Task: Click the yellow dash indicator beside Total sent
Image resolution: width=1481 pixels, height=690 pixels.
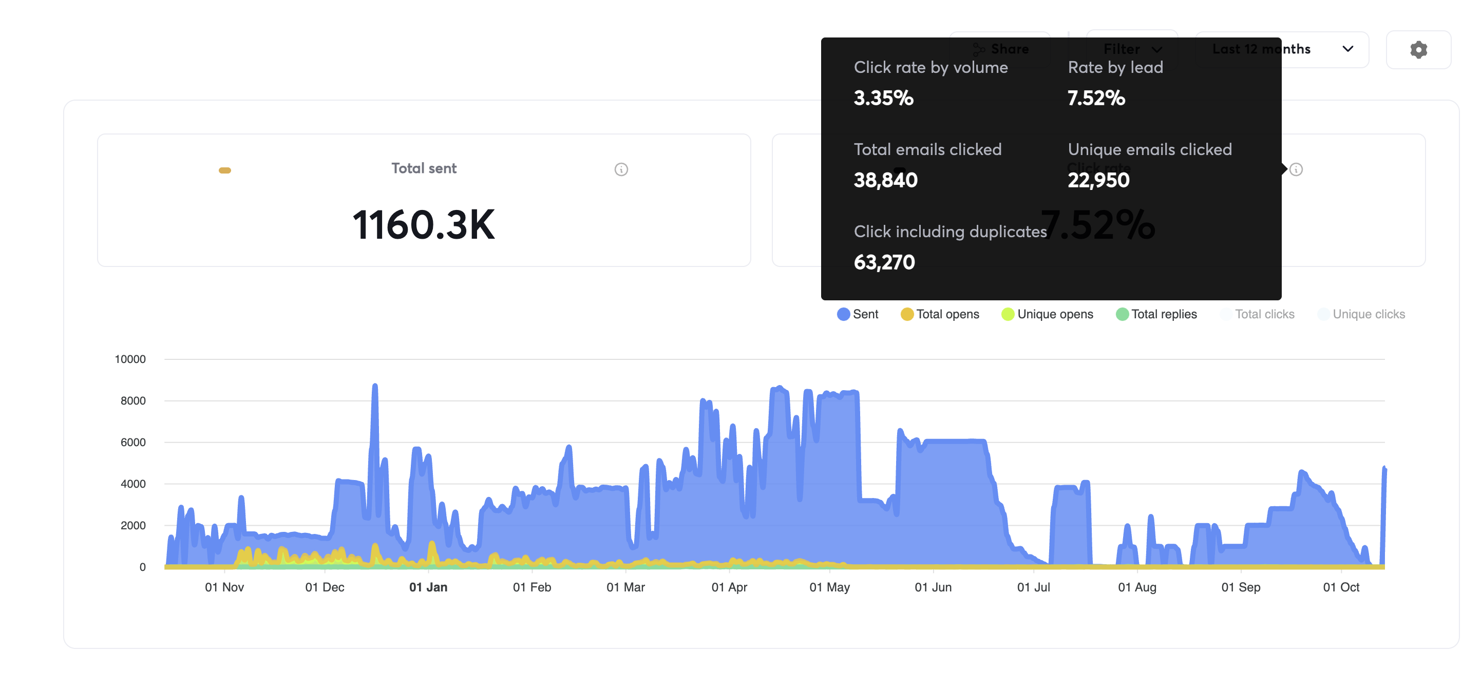Action: (x=225, y=170)
